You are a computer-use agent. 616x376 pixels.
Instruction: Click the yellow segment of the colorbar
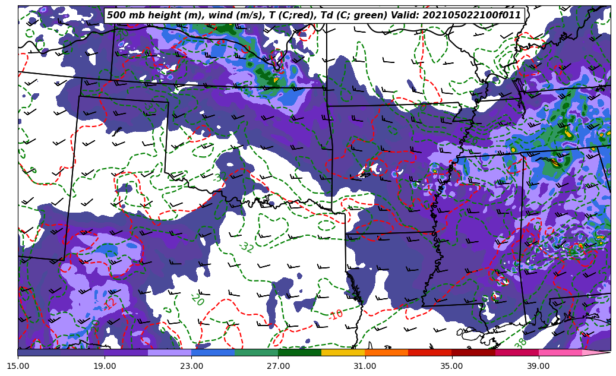[343, 353]
